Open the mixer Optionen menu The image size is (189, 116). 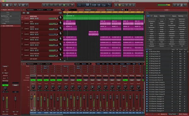pyautogui.click(x=40, y=64)
